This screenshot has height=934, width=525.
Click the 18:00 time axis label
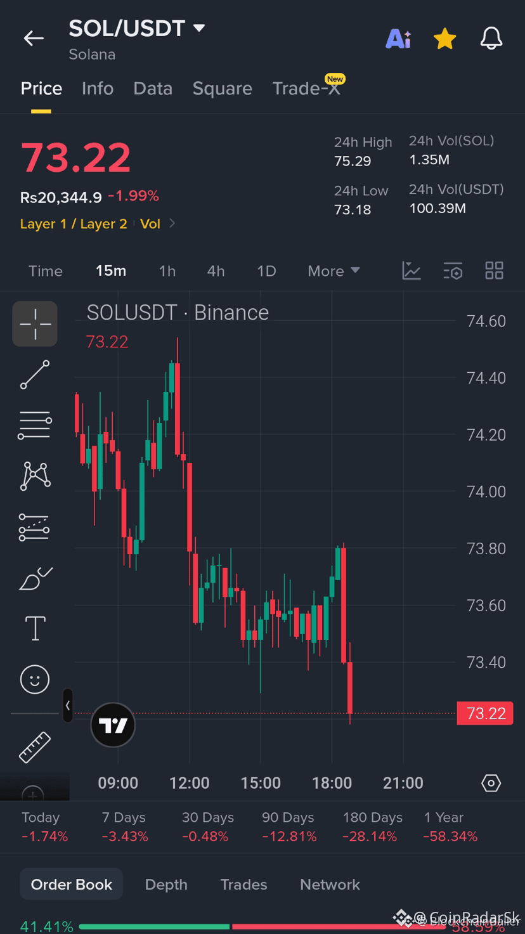click(x=332, y=783)
